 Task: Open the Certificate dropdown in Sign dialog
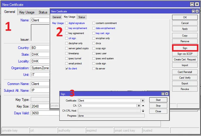point(143,101)
